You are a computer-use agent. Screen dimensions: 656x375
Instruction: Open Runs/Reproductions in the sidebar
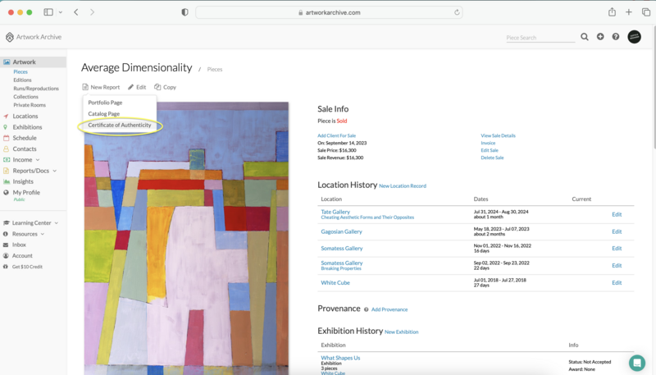[36, 89]
